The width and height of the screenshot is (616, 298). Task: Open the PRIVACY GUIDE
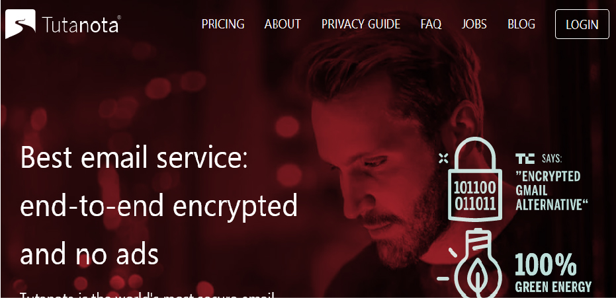(361, 24)
